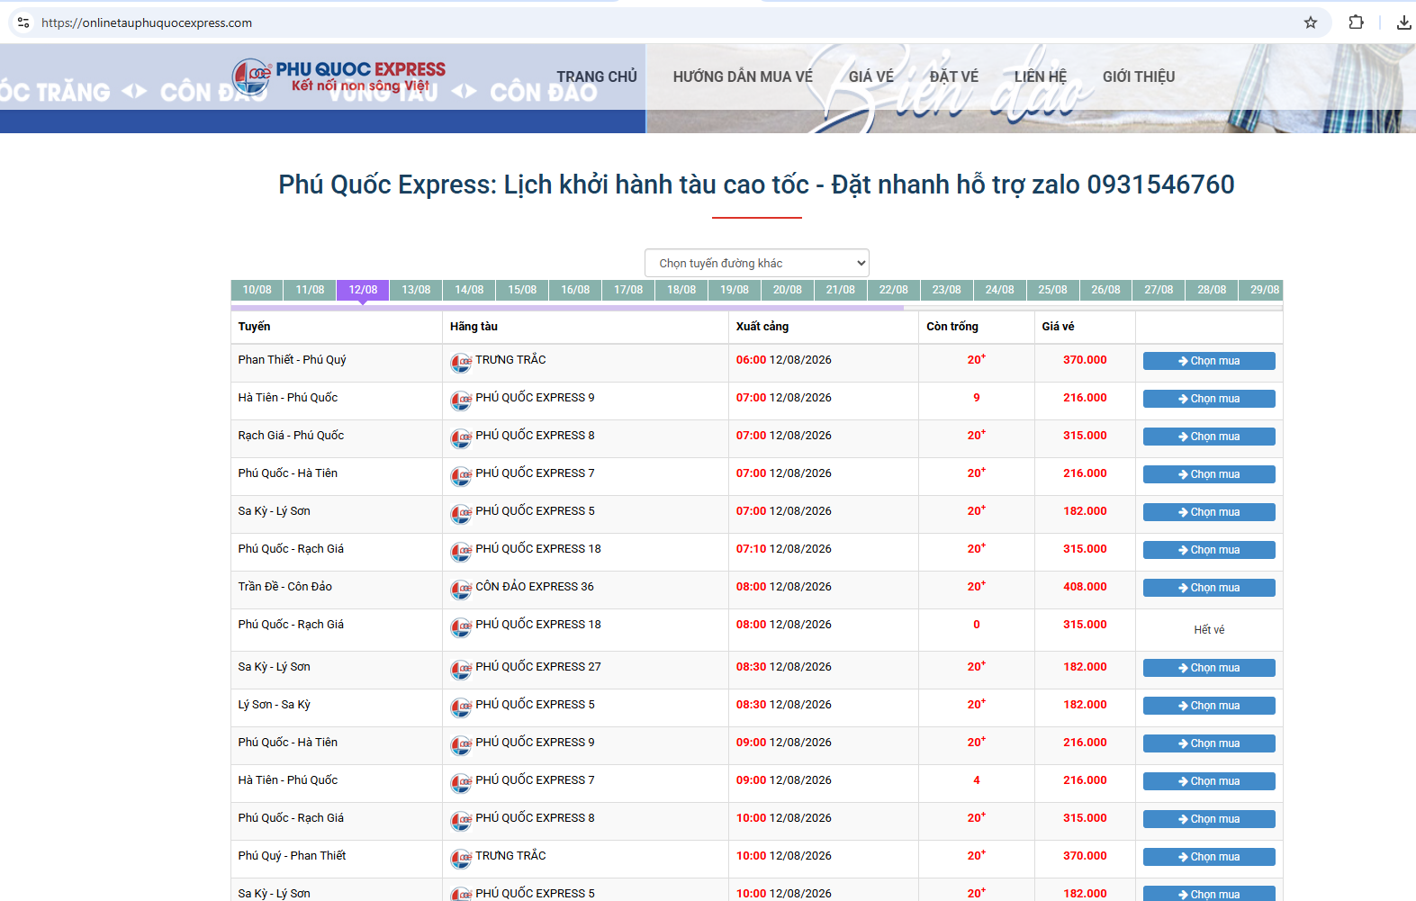
Task: Click the price 408.000
Action: [1085, 587]
